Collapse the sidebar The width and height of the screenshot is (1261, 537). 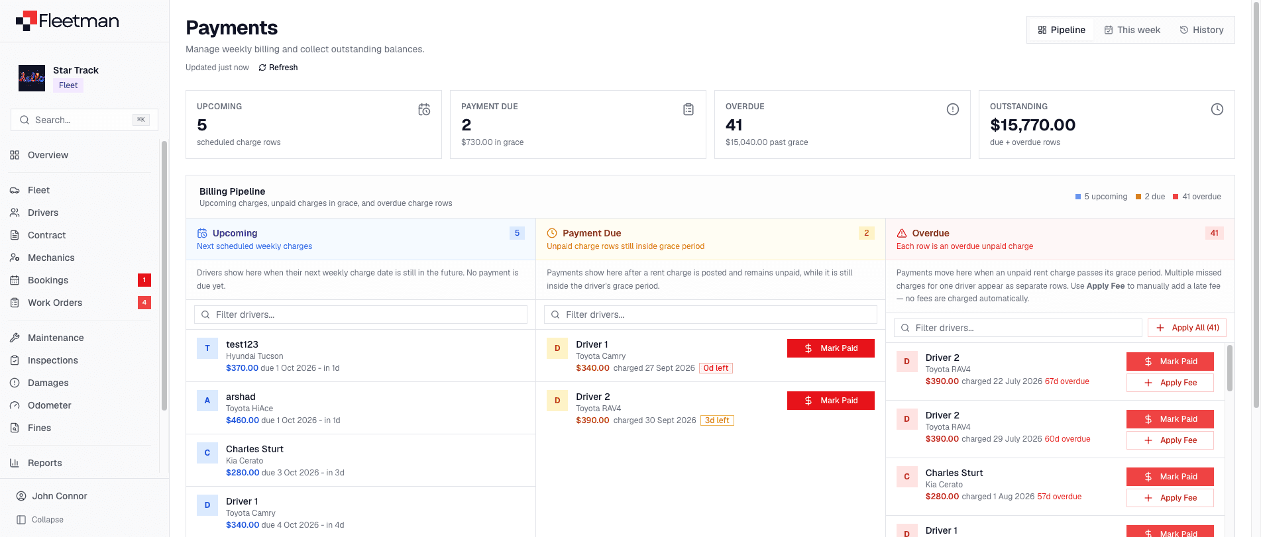pos(40,520)
